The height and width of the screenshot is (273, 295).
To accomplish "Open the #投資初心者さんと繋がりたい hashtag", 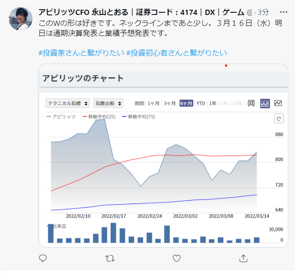I will coord(176,53).
